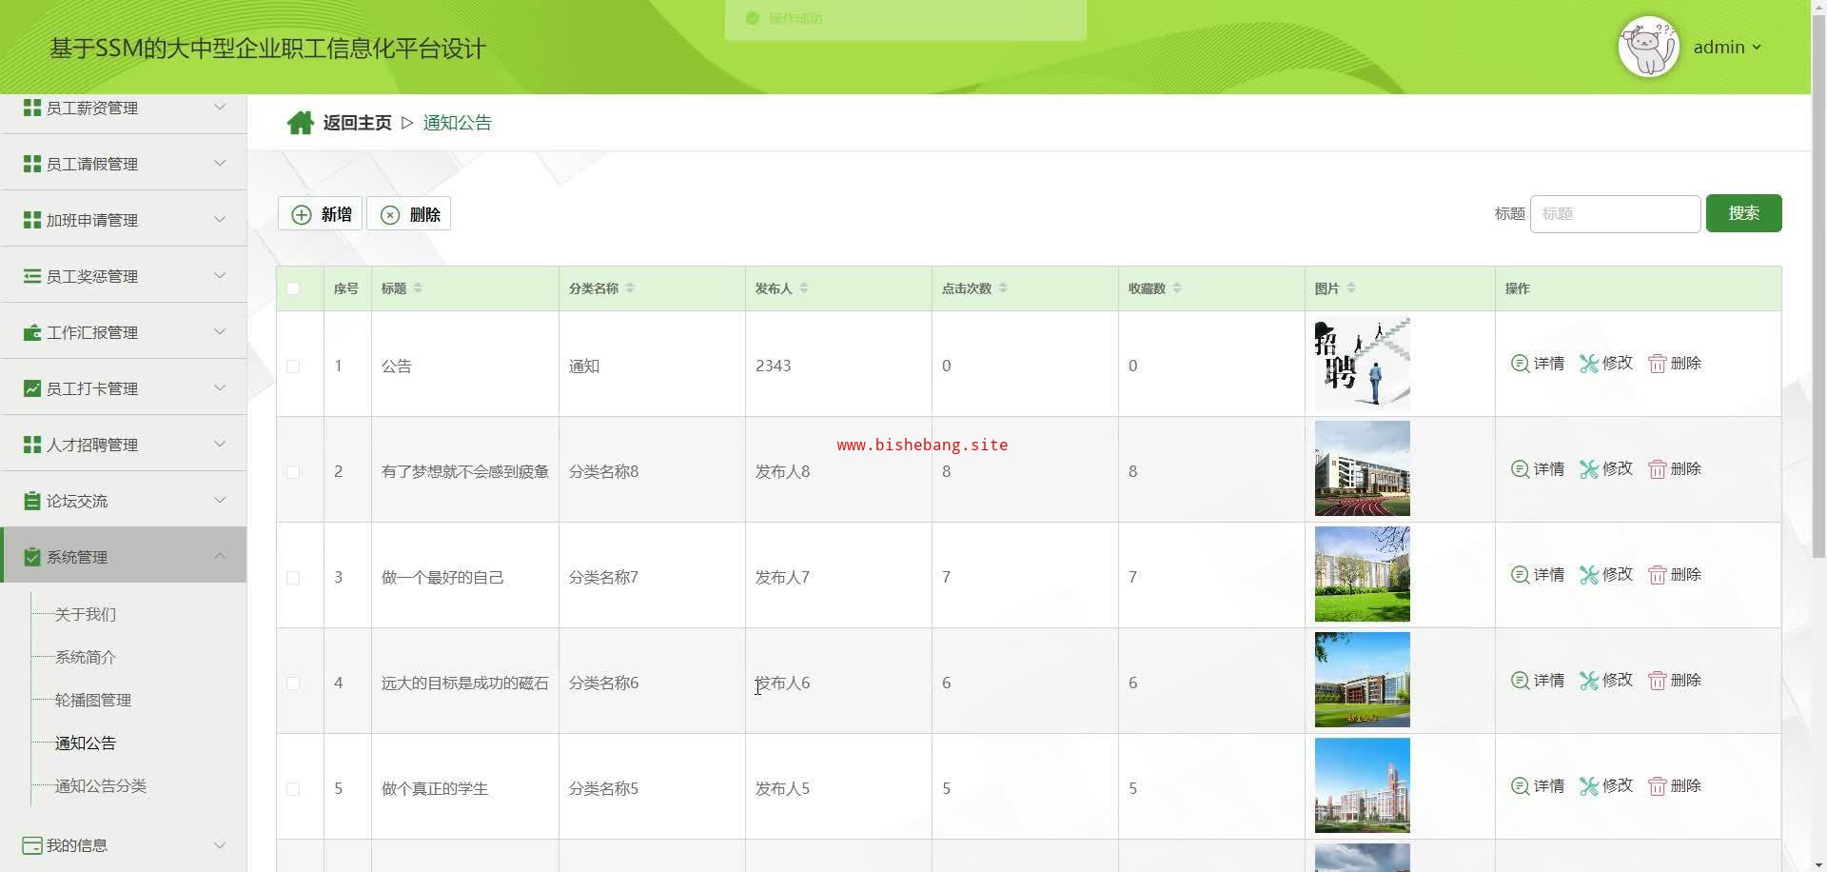Check the box for 远大的目标是成功的磁石
This screenshot has height=872, width=1827.
click(x=293, y=684)
